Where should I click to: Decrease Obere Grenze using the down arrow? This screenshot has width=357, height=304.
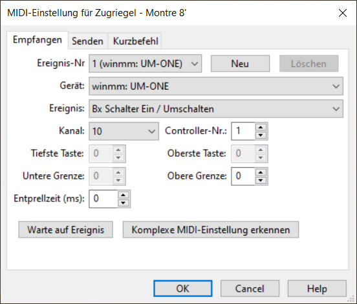click(x=261, y=181)
